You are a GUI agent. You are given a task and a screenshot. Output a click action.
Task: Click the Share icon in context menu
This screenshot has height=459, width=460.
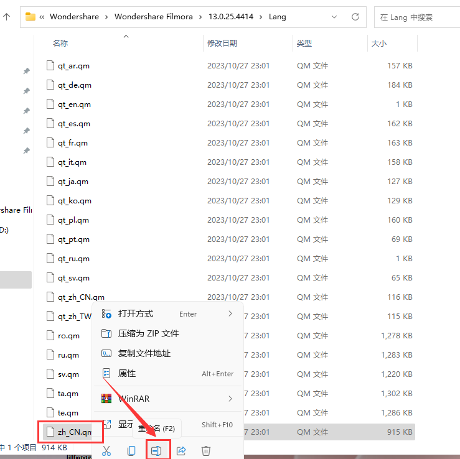pos(181,450)
